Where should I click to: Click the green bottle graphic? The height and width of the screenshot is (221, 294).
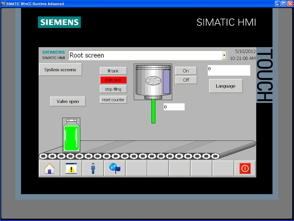71,135
